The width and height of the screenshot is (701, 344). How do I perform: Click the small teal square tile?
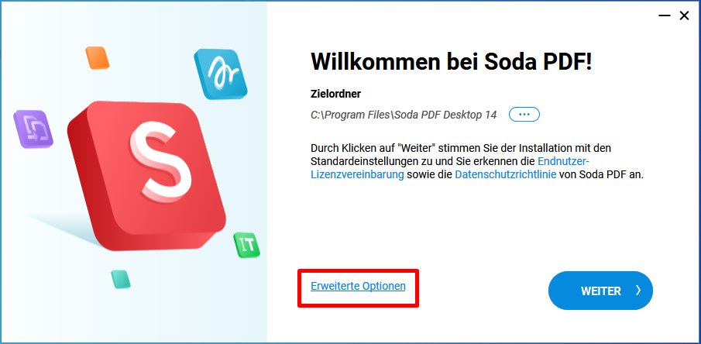click(x=121, y=279)
